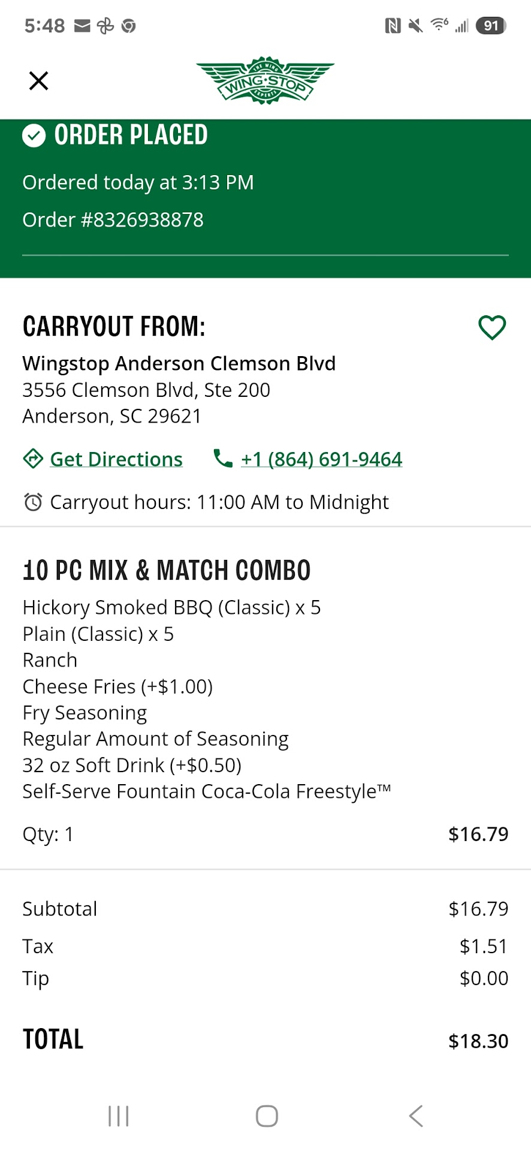The height and width of the screenshot is (1151, 531).
Task: Tap the Get Directions link
Action: pyautogui.click(x=116, y=459)
